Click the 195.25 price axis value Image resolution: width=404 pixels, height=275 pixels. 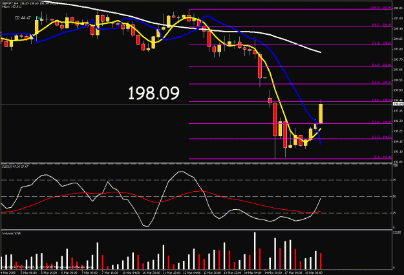[398, 131]
